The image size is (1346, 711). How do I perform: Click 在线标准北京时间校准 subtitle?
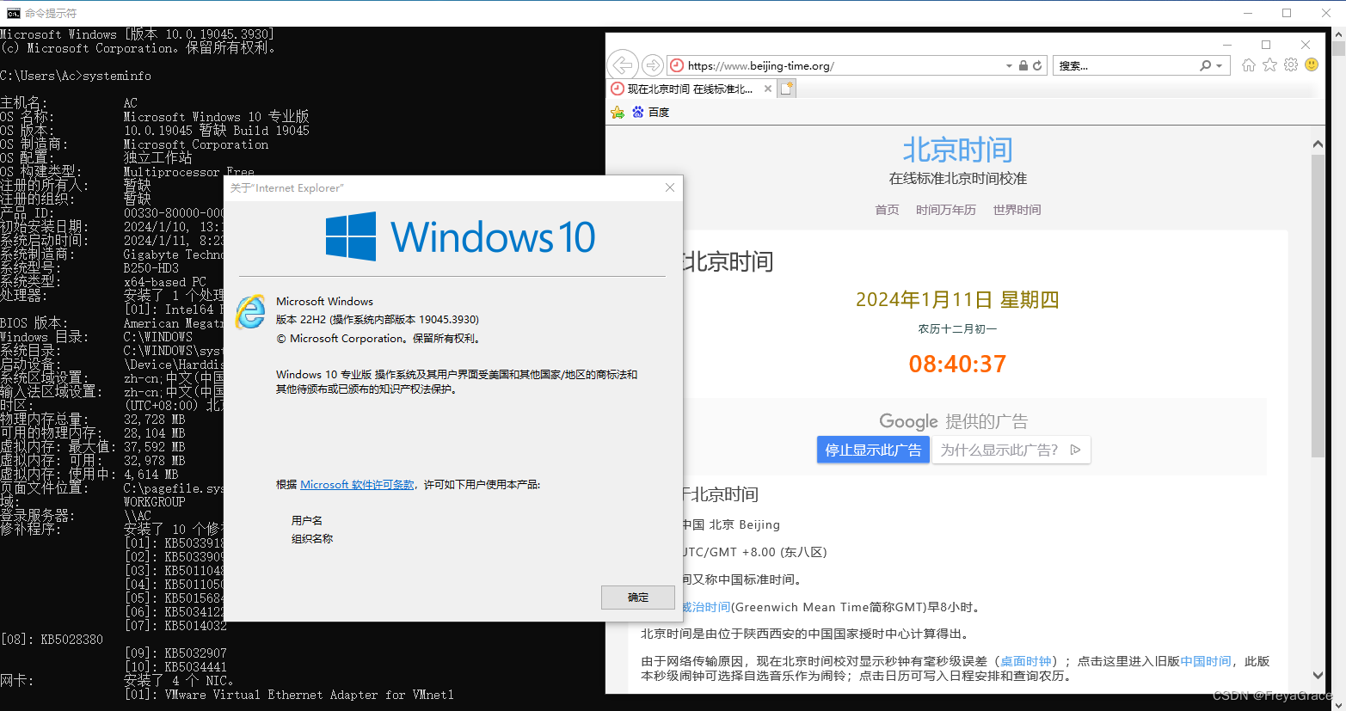(x=957, y=179)
